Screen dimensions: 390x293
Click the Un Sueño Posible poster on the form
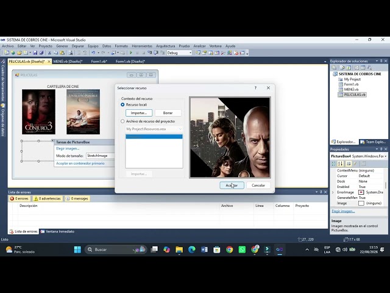coord(83,112)
